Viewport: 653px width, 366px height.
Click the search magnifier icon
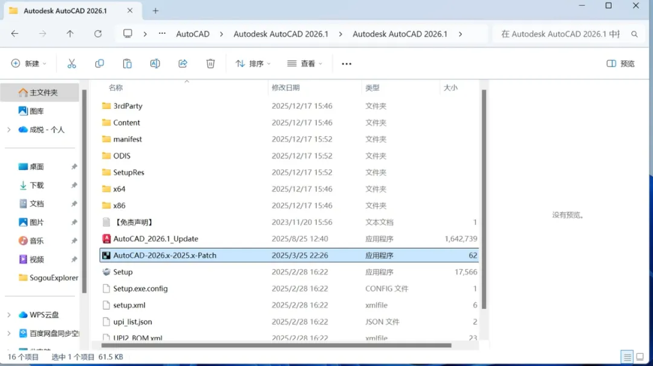[634, 34]
